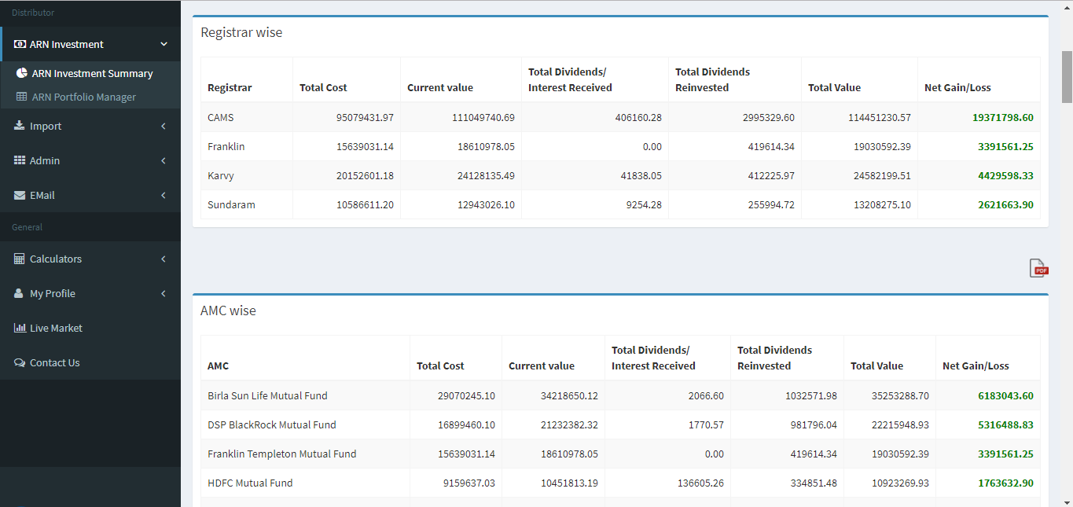
Task: Open ARN Portfolio Manager
Action: click(x=83, y=97)
